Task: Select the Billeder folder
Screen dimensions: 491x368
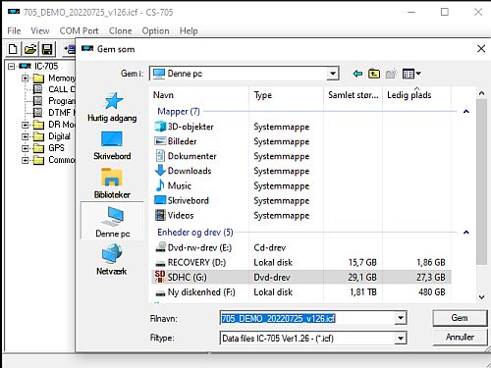Action: (x=176, y=141)
